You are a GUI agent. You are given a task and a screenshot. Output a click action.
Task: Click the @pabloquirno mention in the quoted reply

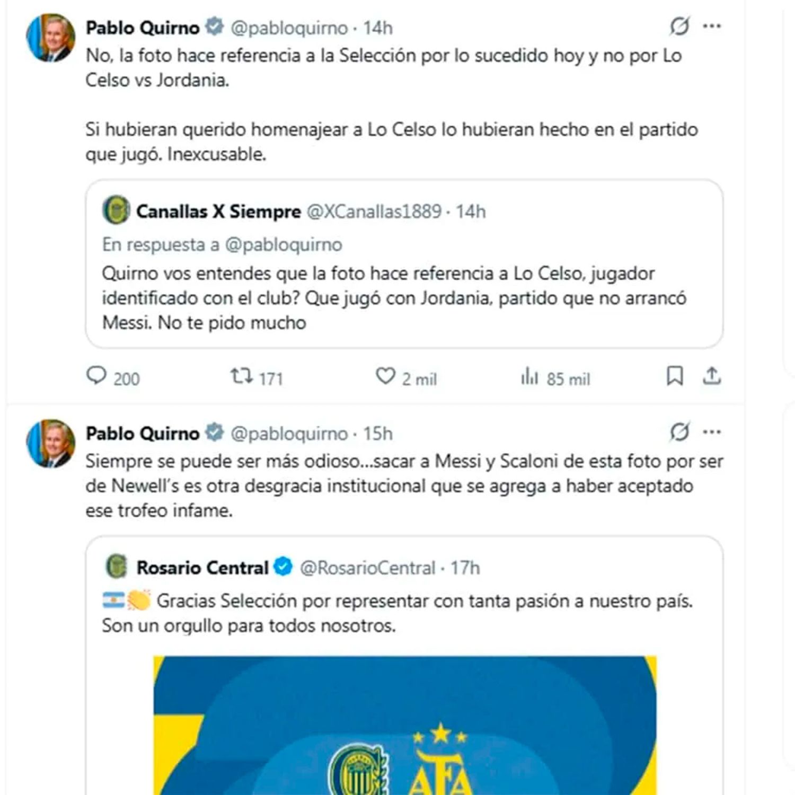pyautogui.click(x=284, y=245)
